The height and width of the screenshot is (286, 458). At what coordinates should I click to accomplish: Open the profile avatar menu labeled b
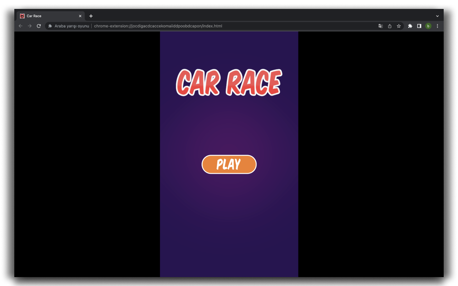[428, 26]
